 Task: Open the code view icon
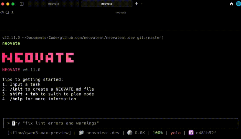tap(2, 12)
